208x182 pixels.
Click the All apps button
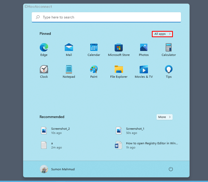(162, 34)
